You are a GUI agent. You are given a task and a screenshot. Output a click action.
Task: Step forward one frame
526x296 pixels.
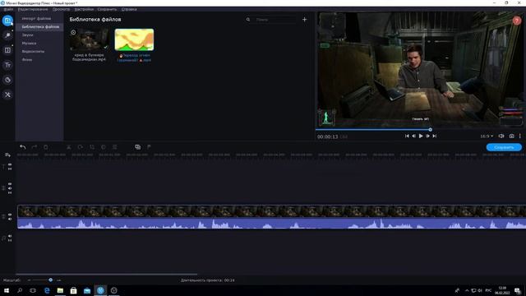pos(427,136)
